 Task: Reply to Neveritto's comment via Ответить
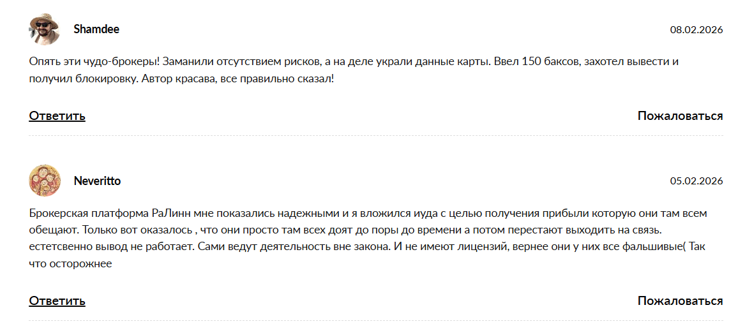(x=57, y=301)
